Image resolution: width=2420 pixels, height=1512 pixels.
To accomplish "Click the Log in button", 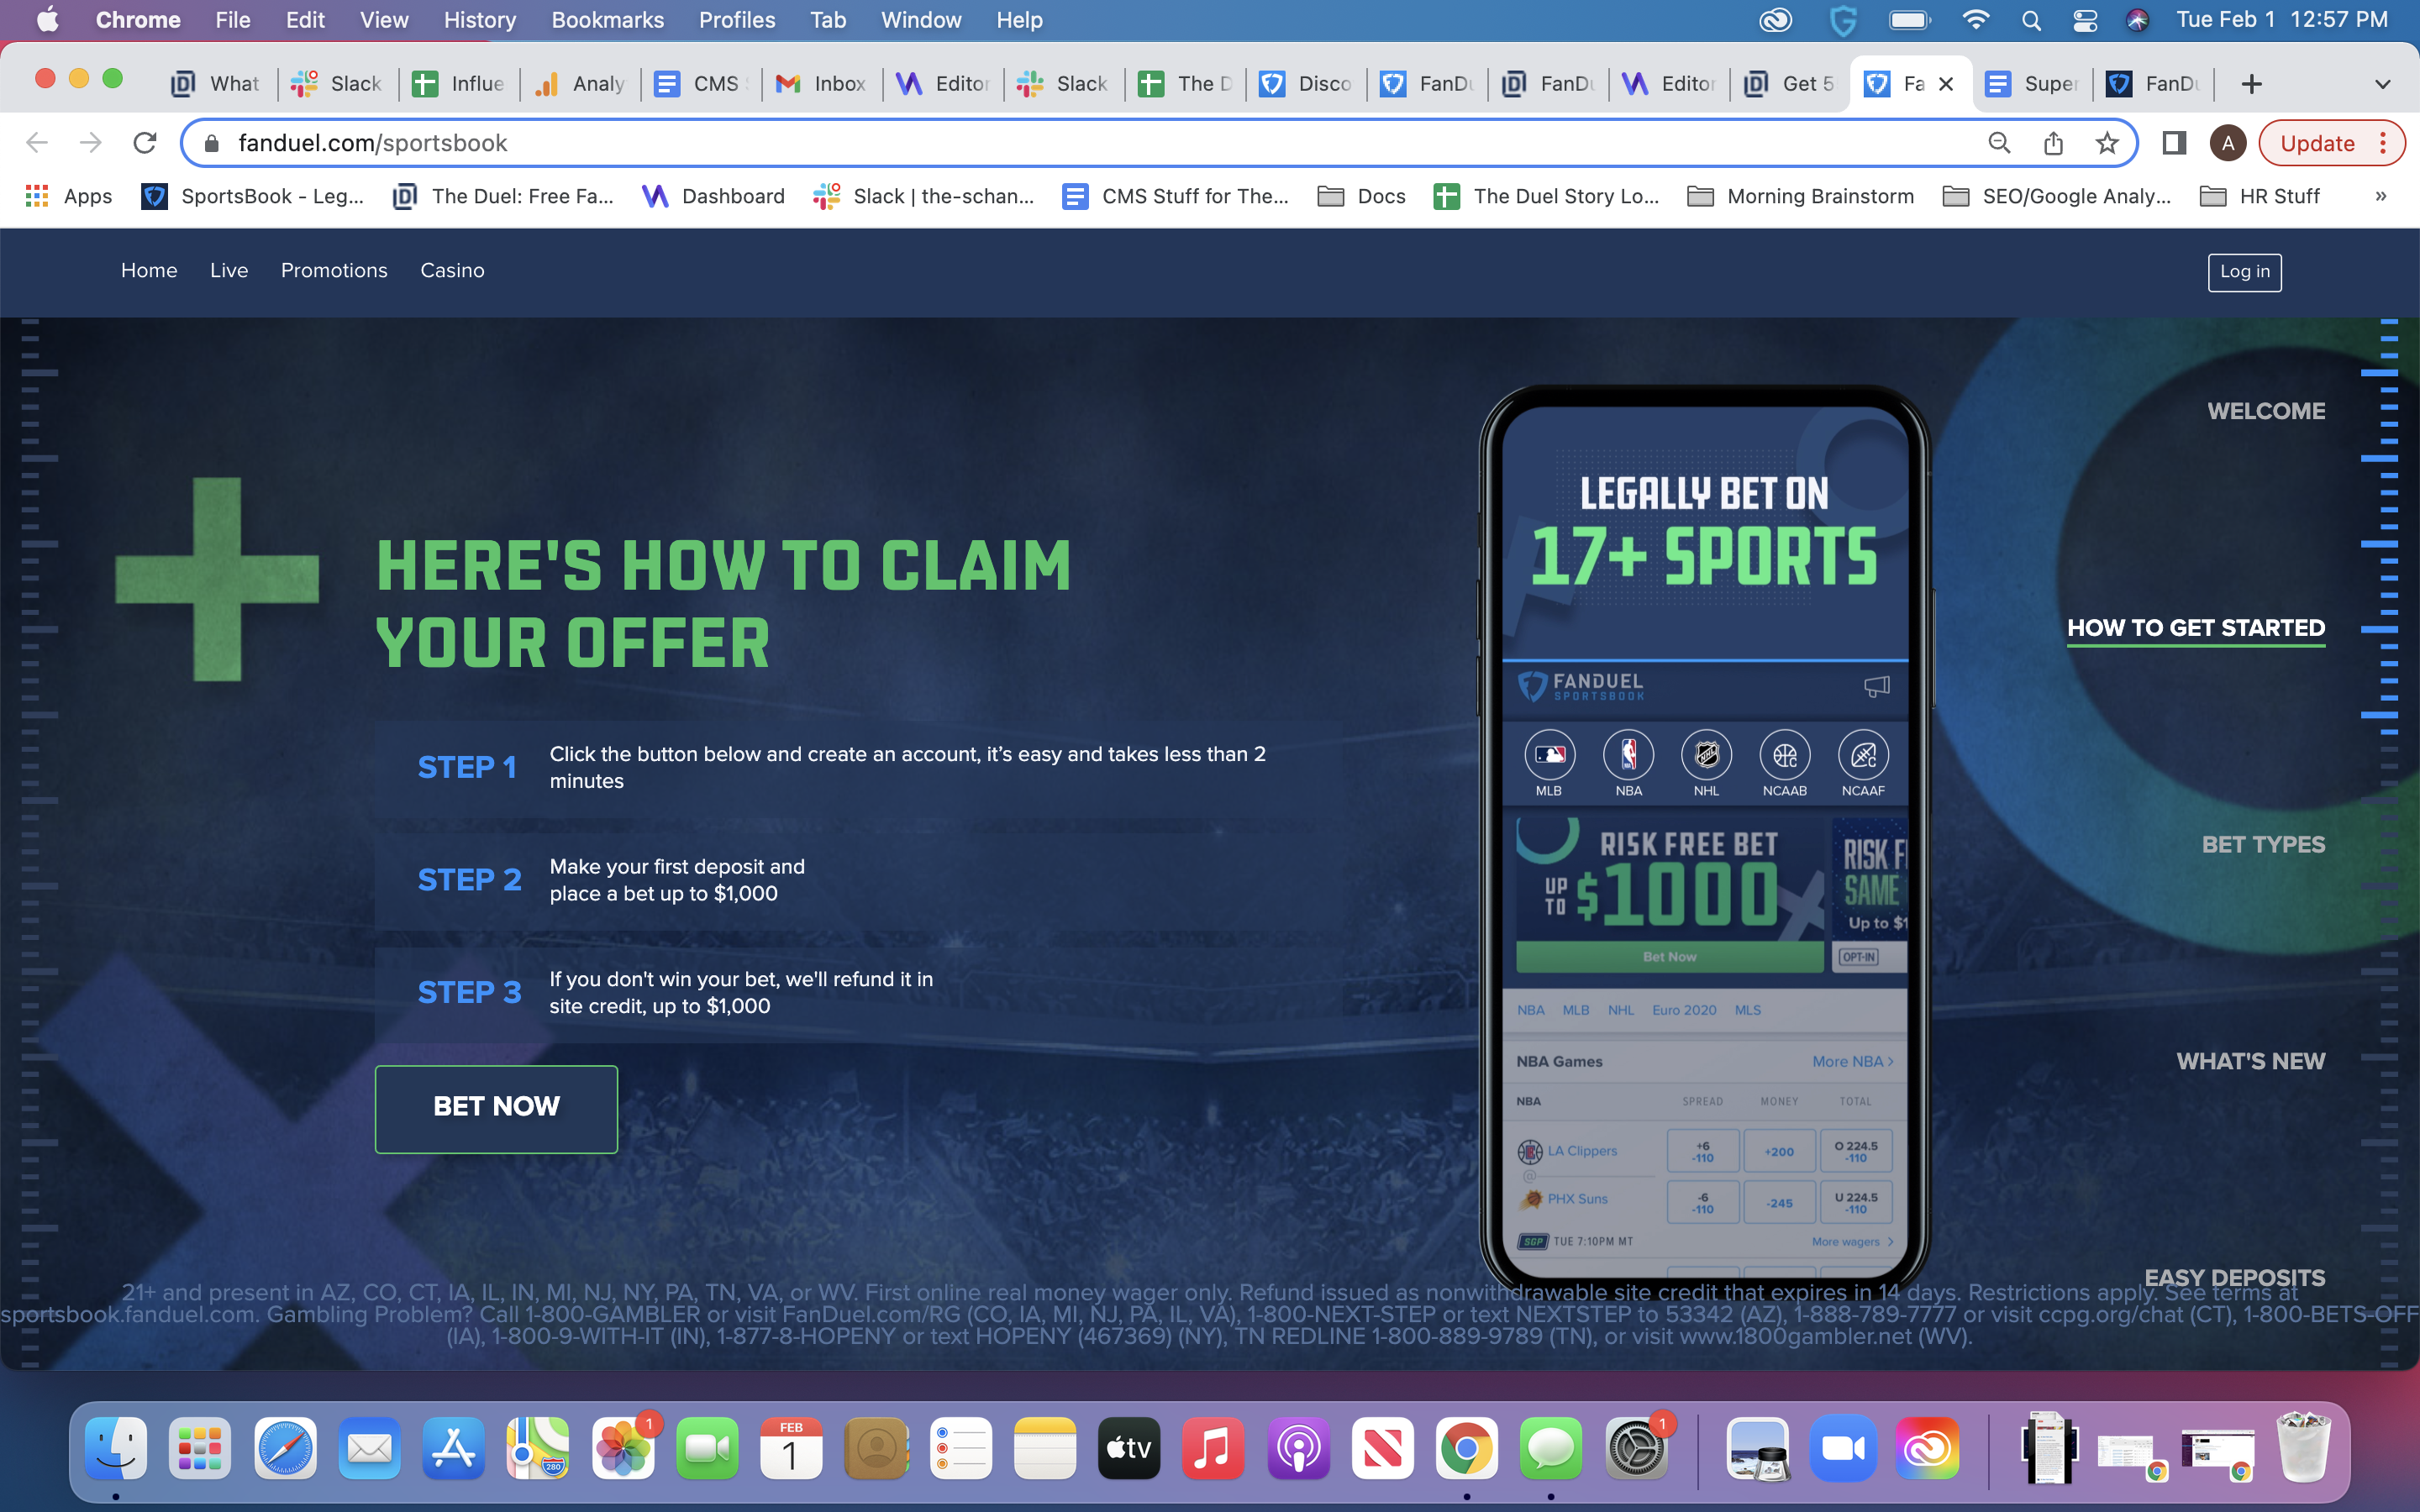I will (2244, 270).
